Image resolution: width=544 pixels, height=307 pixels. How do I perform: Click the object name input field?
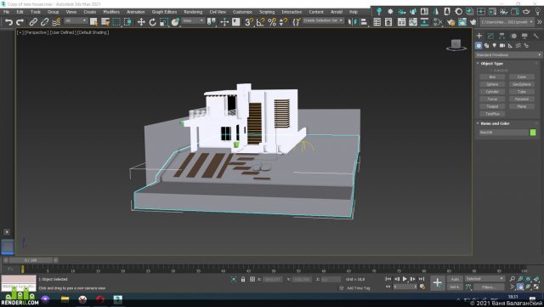click(504, 133)
